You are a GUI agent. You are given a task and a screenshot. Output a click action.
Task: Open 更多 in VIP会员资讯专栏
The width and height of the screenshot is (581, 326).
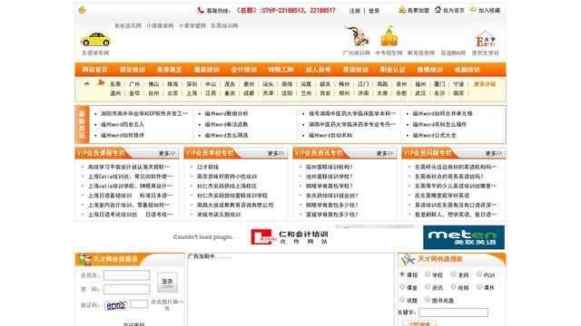pos(384,153)
